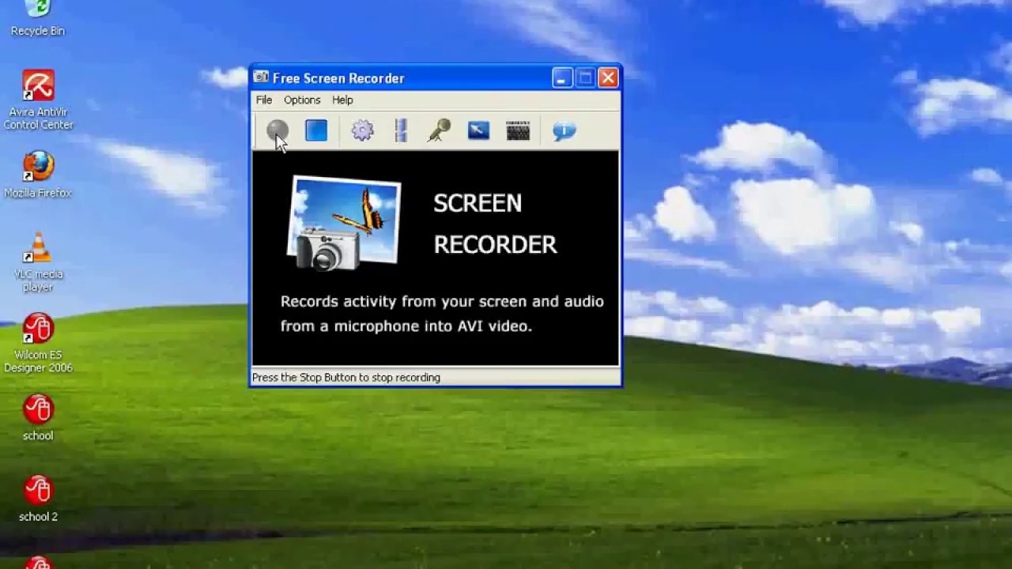Click the black keyboard toolbar icon

pos(518,130)
